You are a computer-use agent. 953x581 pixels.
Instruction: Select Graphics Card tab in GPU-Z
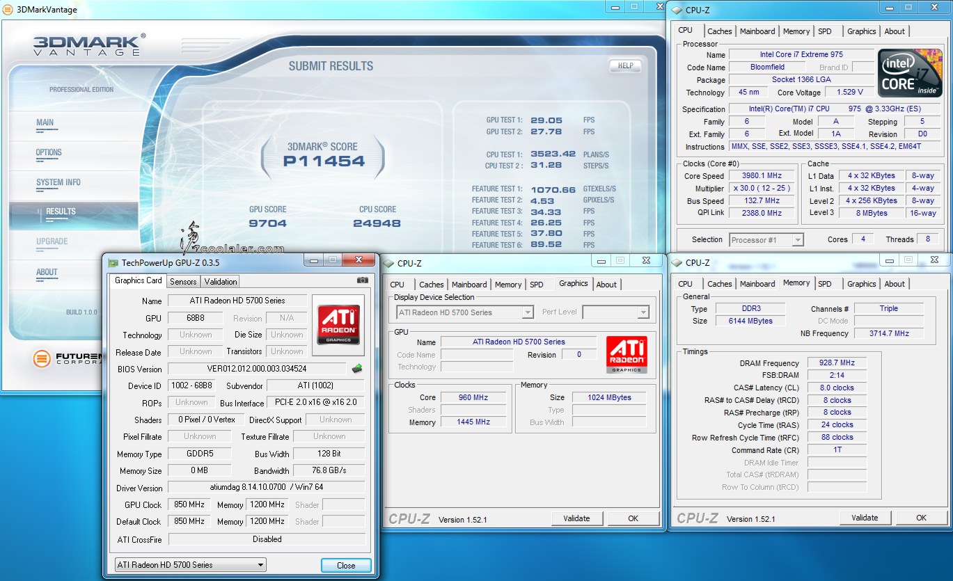coord(138,280)
